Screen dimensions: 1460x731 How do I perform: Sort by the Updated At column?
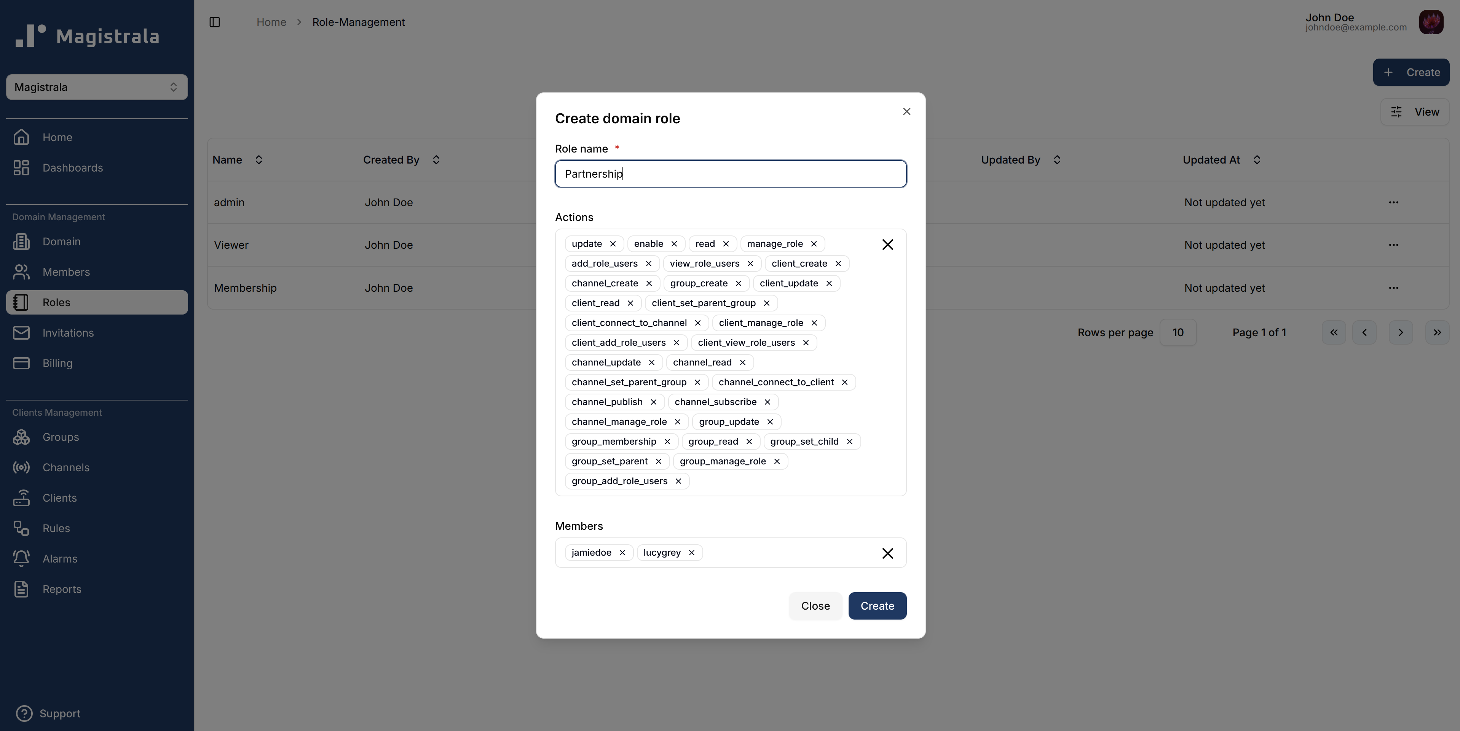(1257, 159)
